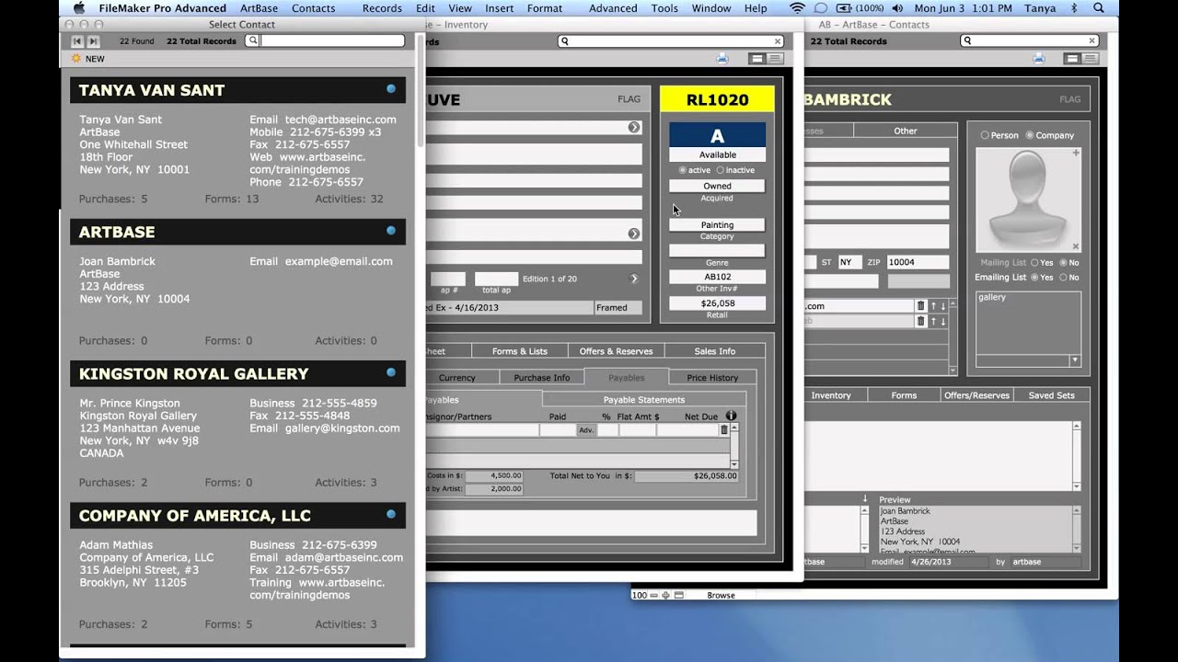This screenshot has height=662, width=1178.
Task: Click FLAG in the Inventory header
Action: [629, 99]
